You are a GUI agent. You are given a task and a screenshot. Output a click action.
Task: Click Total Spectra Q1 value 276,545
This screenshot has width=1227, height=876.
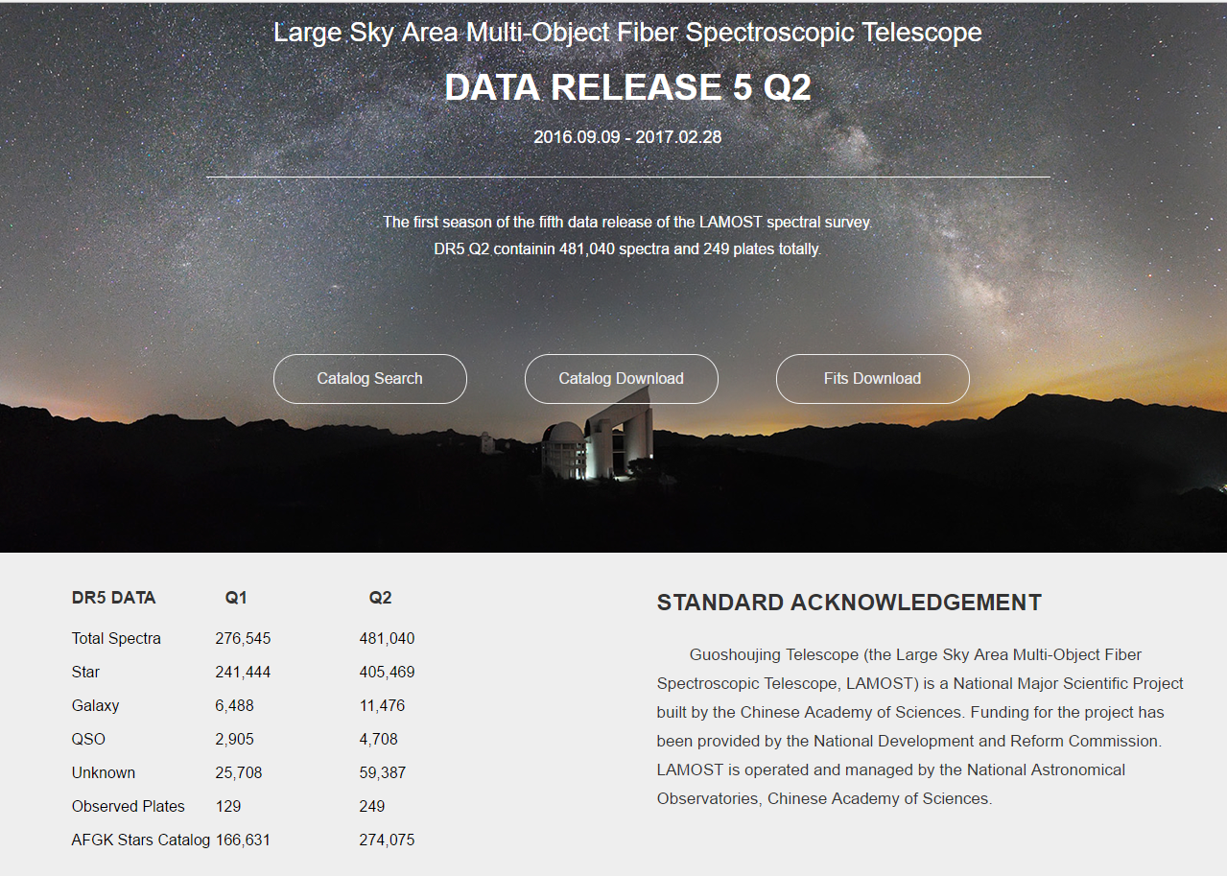pyautogui.click(x=243, y=639)
